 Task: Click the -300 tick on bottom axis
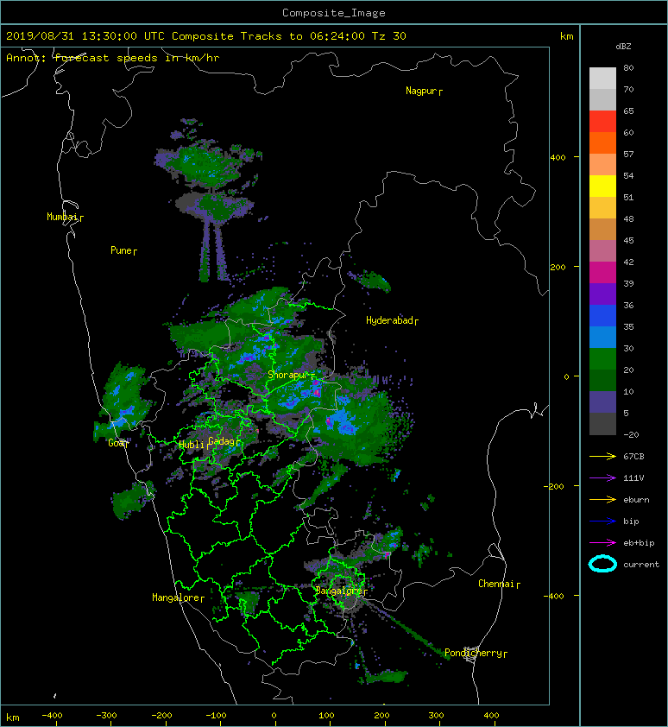tap(106, 716)
